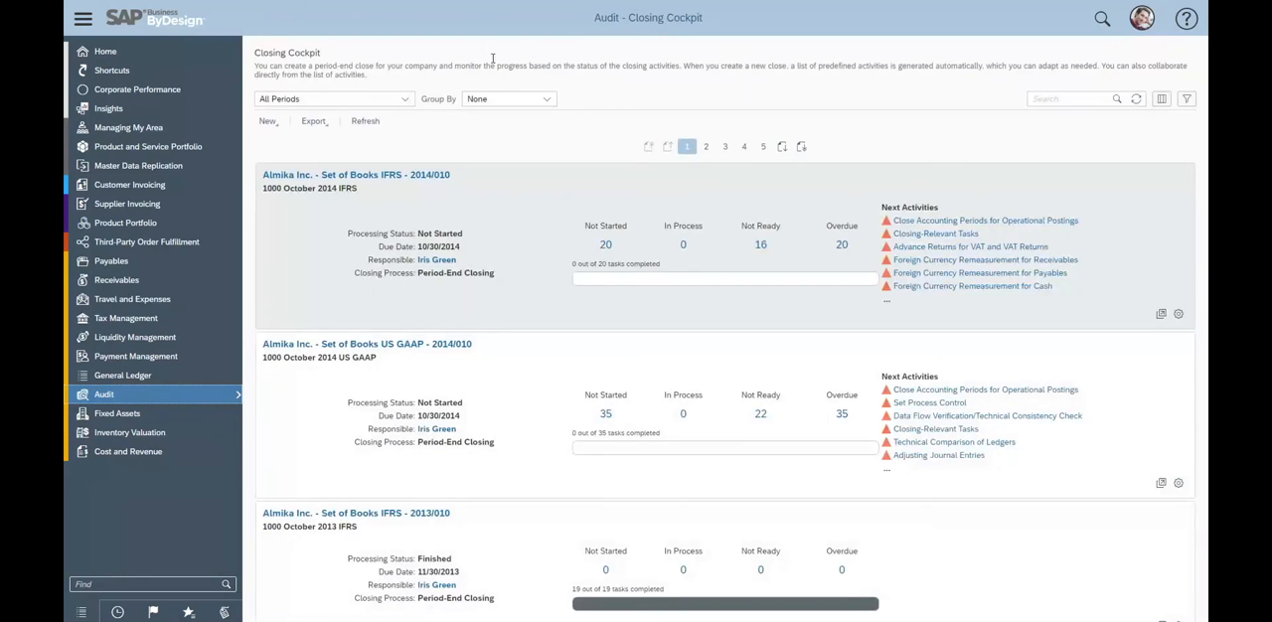Screen dimensions: 1272x622
Task: Click progress bar of US GAAP 2014/010
Action: pos(725,447)
